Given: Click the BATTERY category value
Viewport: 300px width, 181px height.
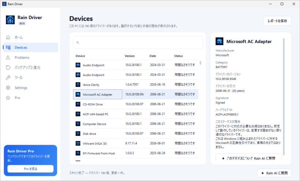Looking at the screenshot, I should click(221, 67).
